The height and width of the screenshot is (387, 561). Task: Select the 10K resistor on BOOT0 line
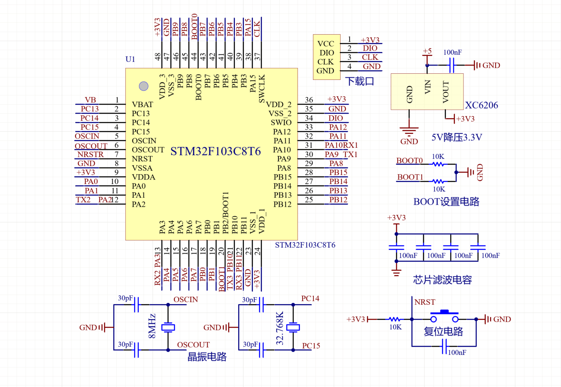(438, 164)
